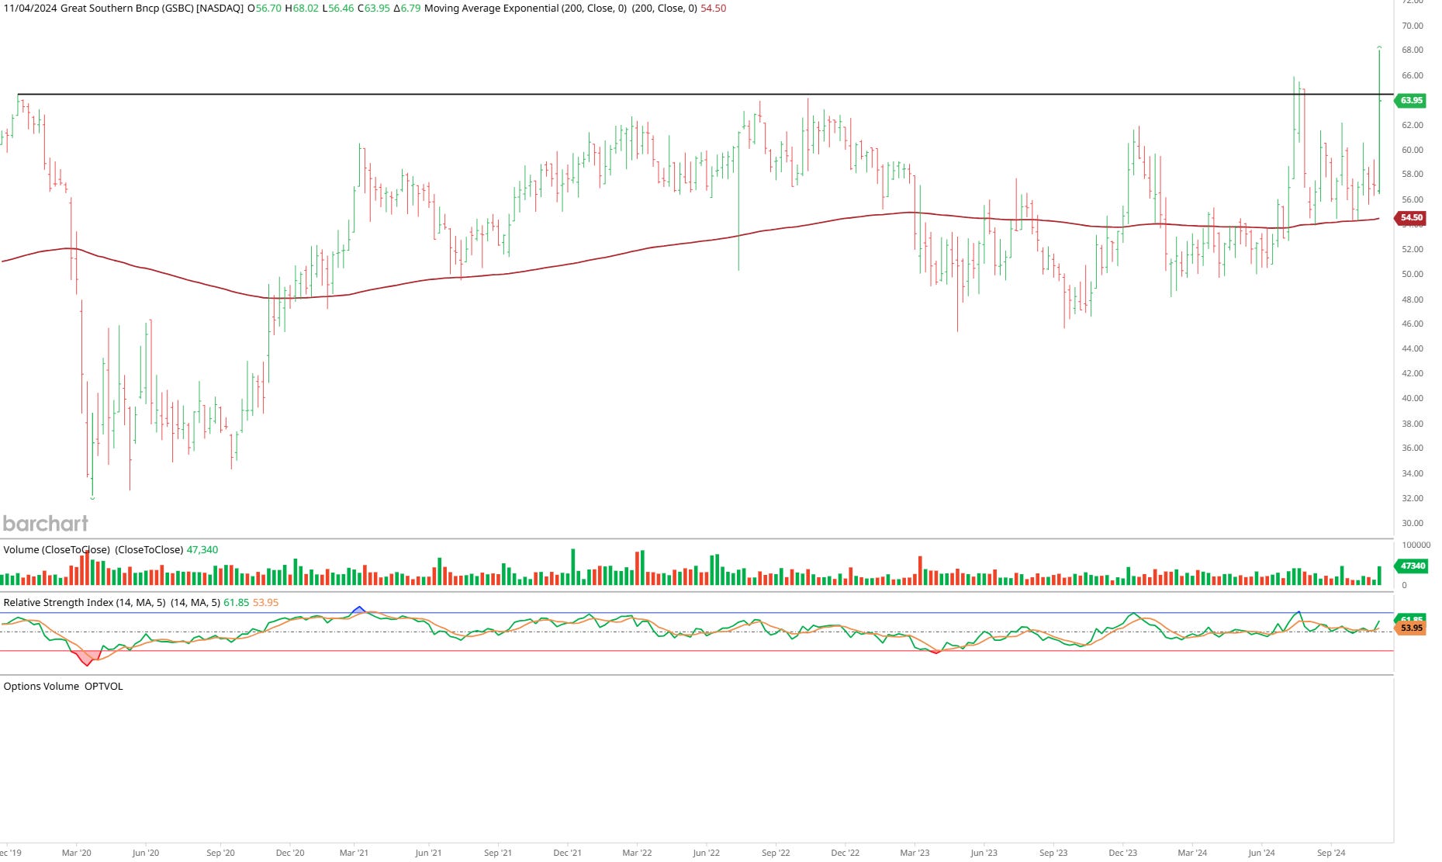Click the 68.00 price axis label
This screenshot has height=862, width=1442.
pyautogui.click(x=1413, y=50)
